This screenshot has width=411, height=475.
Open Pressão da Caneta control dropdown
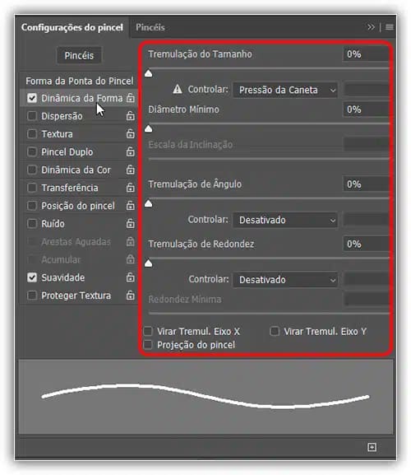[x=285, y=90]
